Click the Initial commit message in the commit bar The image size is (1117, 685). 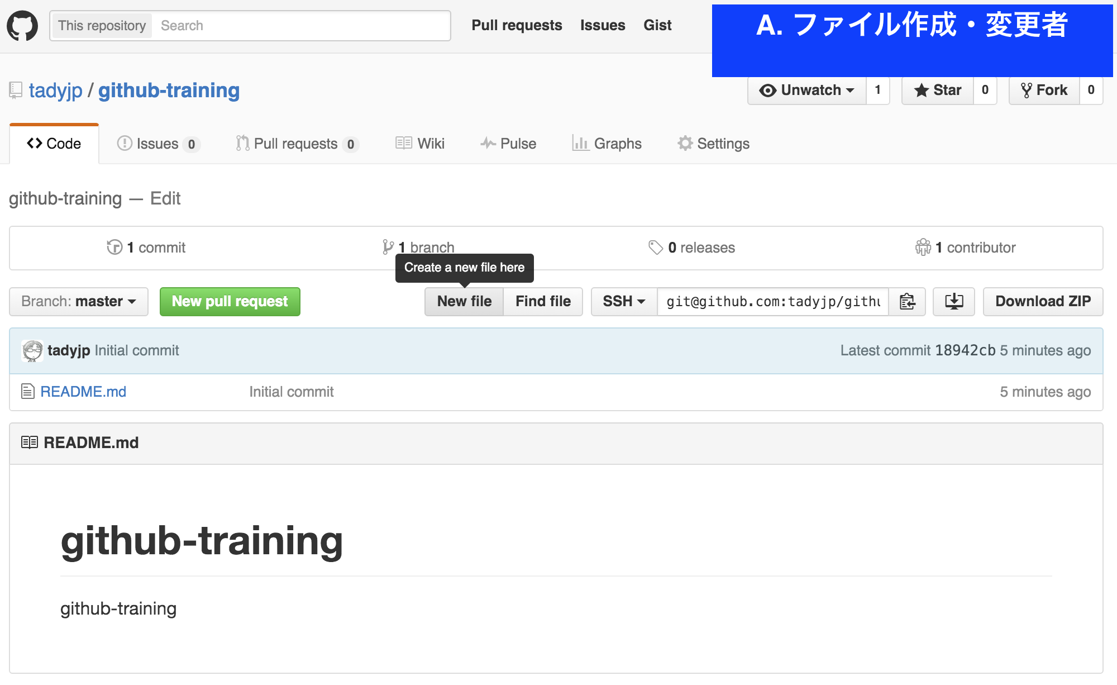coord(137,350)
